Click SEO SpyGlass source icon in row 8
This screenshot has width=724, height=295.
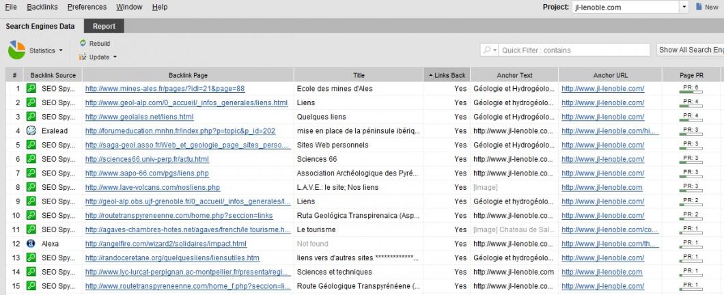coord(31,187)
